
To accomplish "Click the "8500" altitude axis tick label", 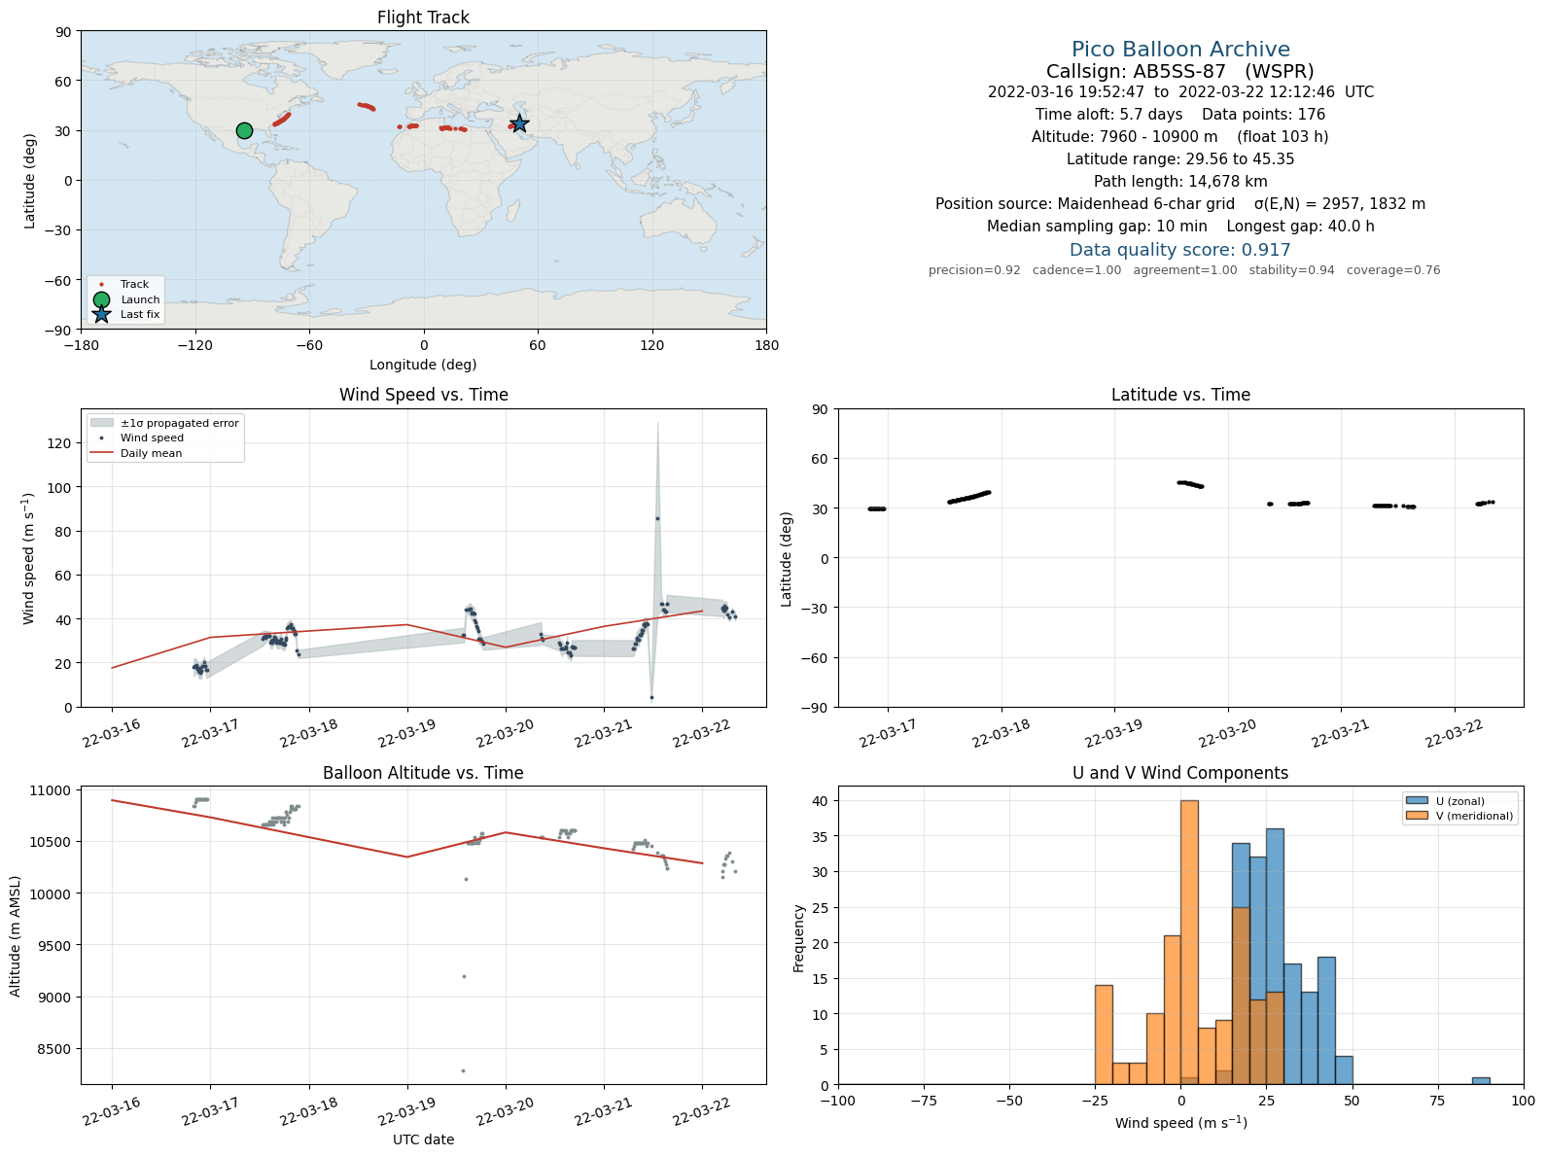I will click(x=56, y=1049).
